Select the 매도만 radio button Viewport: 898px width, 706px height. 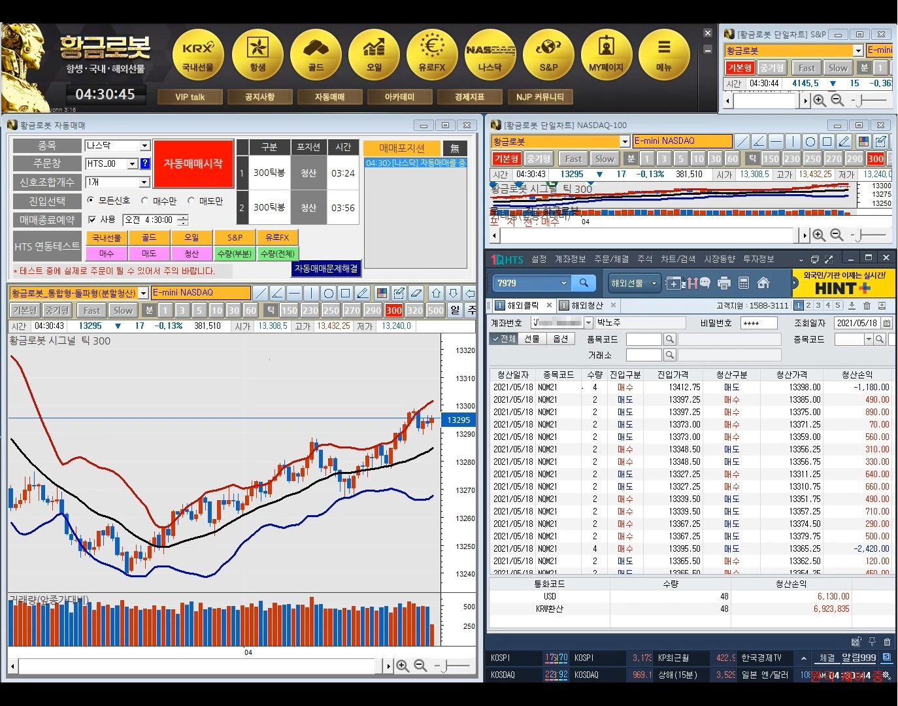[x=191, y=201]
